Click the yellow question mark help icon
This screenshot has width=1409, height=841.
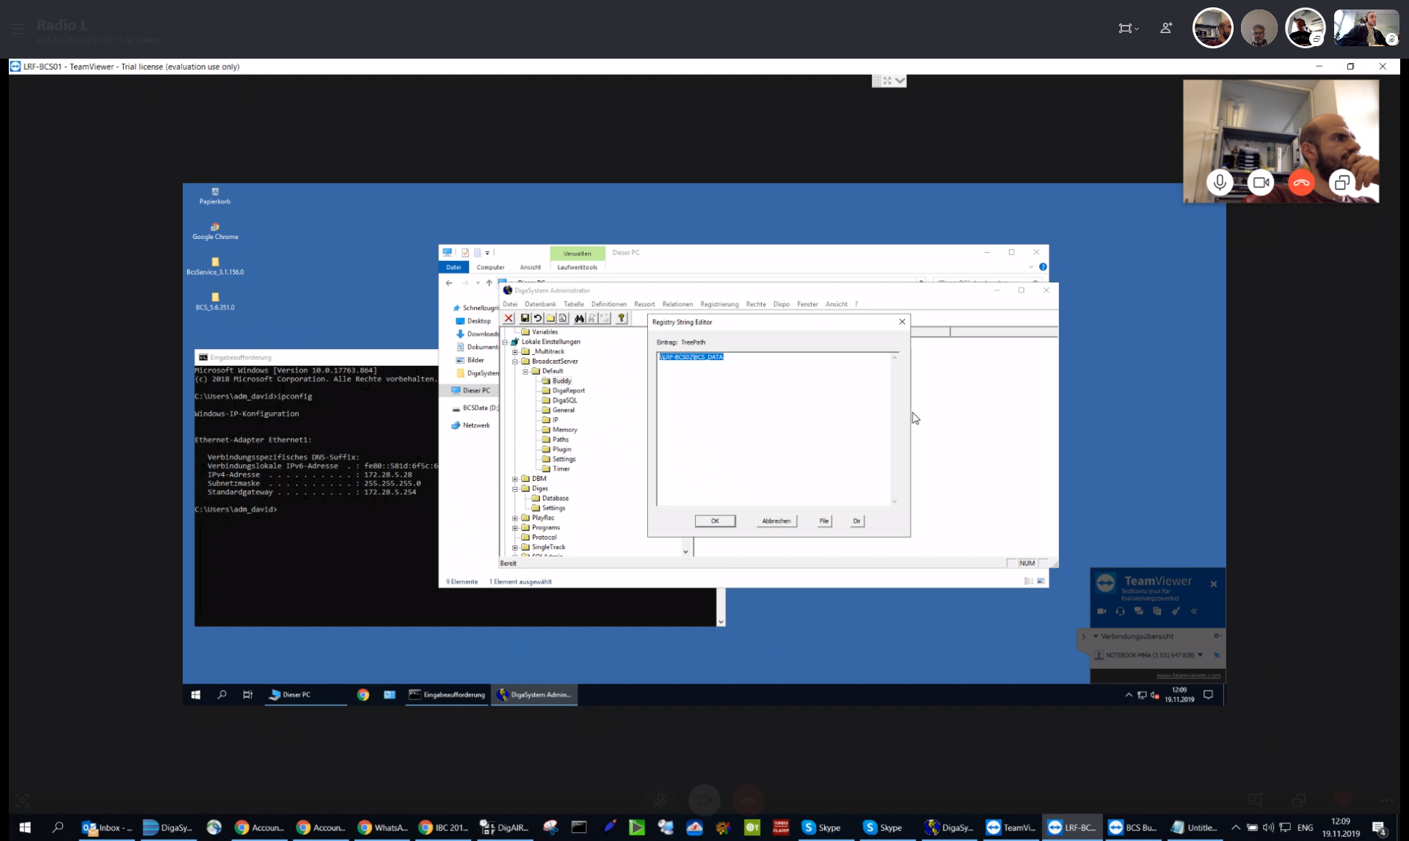622,318
